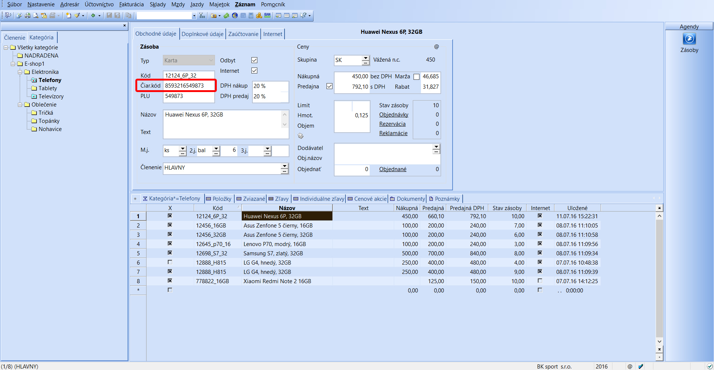Collapse the Elektronika tree node
714x370 pixels.
[20, 72]
